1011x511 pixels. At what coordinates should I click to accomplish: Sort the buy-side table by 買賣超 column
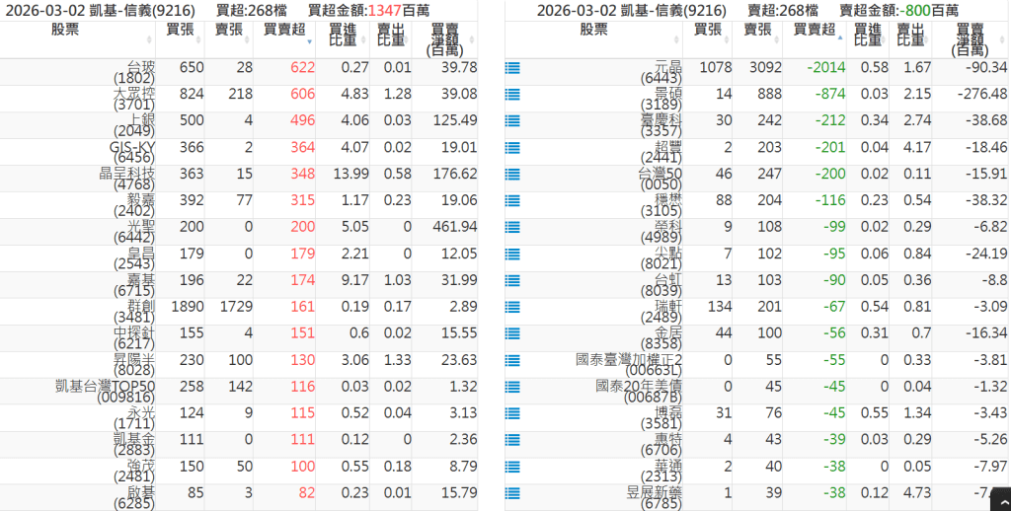(284, 31)
